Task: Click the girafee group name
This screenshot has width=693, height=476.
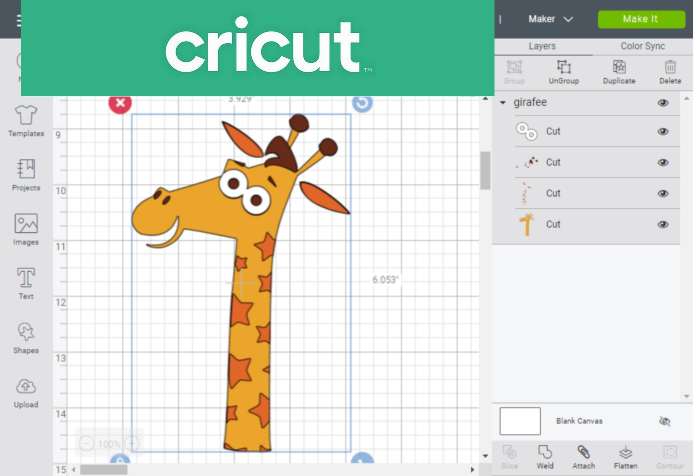Action: coord(530,102)
